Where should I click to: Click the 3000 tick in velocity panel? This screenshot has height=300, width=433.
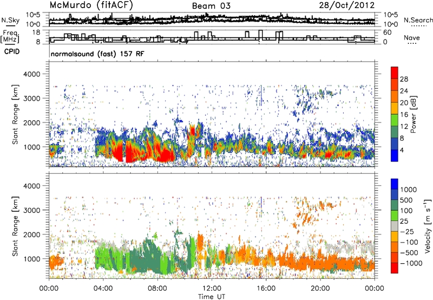point(31,210)
